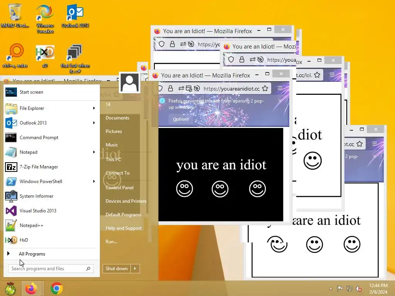Viewport: 395px width, 296px height.
Task: Expand Windows PowerShell jump list arrow
Action: point(94,182)
